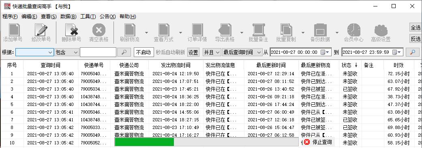Image resolution: width=422 pixels, height=148 pixels.
Task: Select cell 2021-08-27 12:06:18
Action: (x=271, y=120)
